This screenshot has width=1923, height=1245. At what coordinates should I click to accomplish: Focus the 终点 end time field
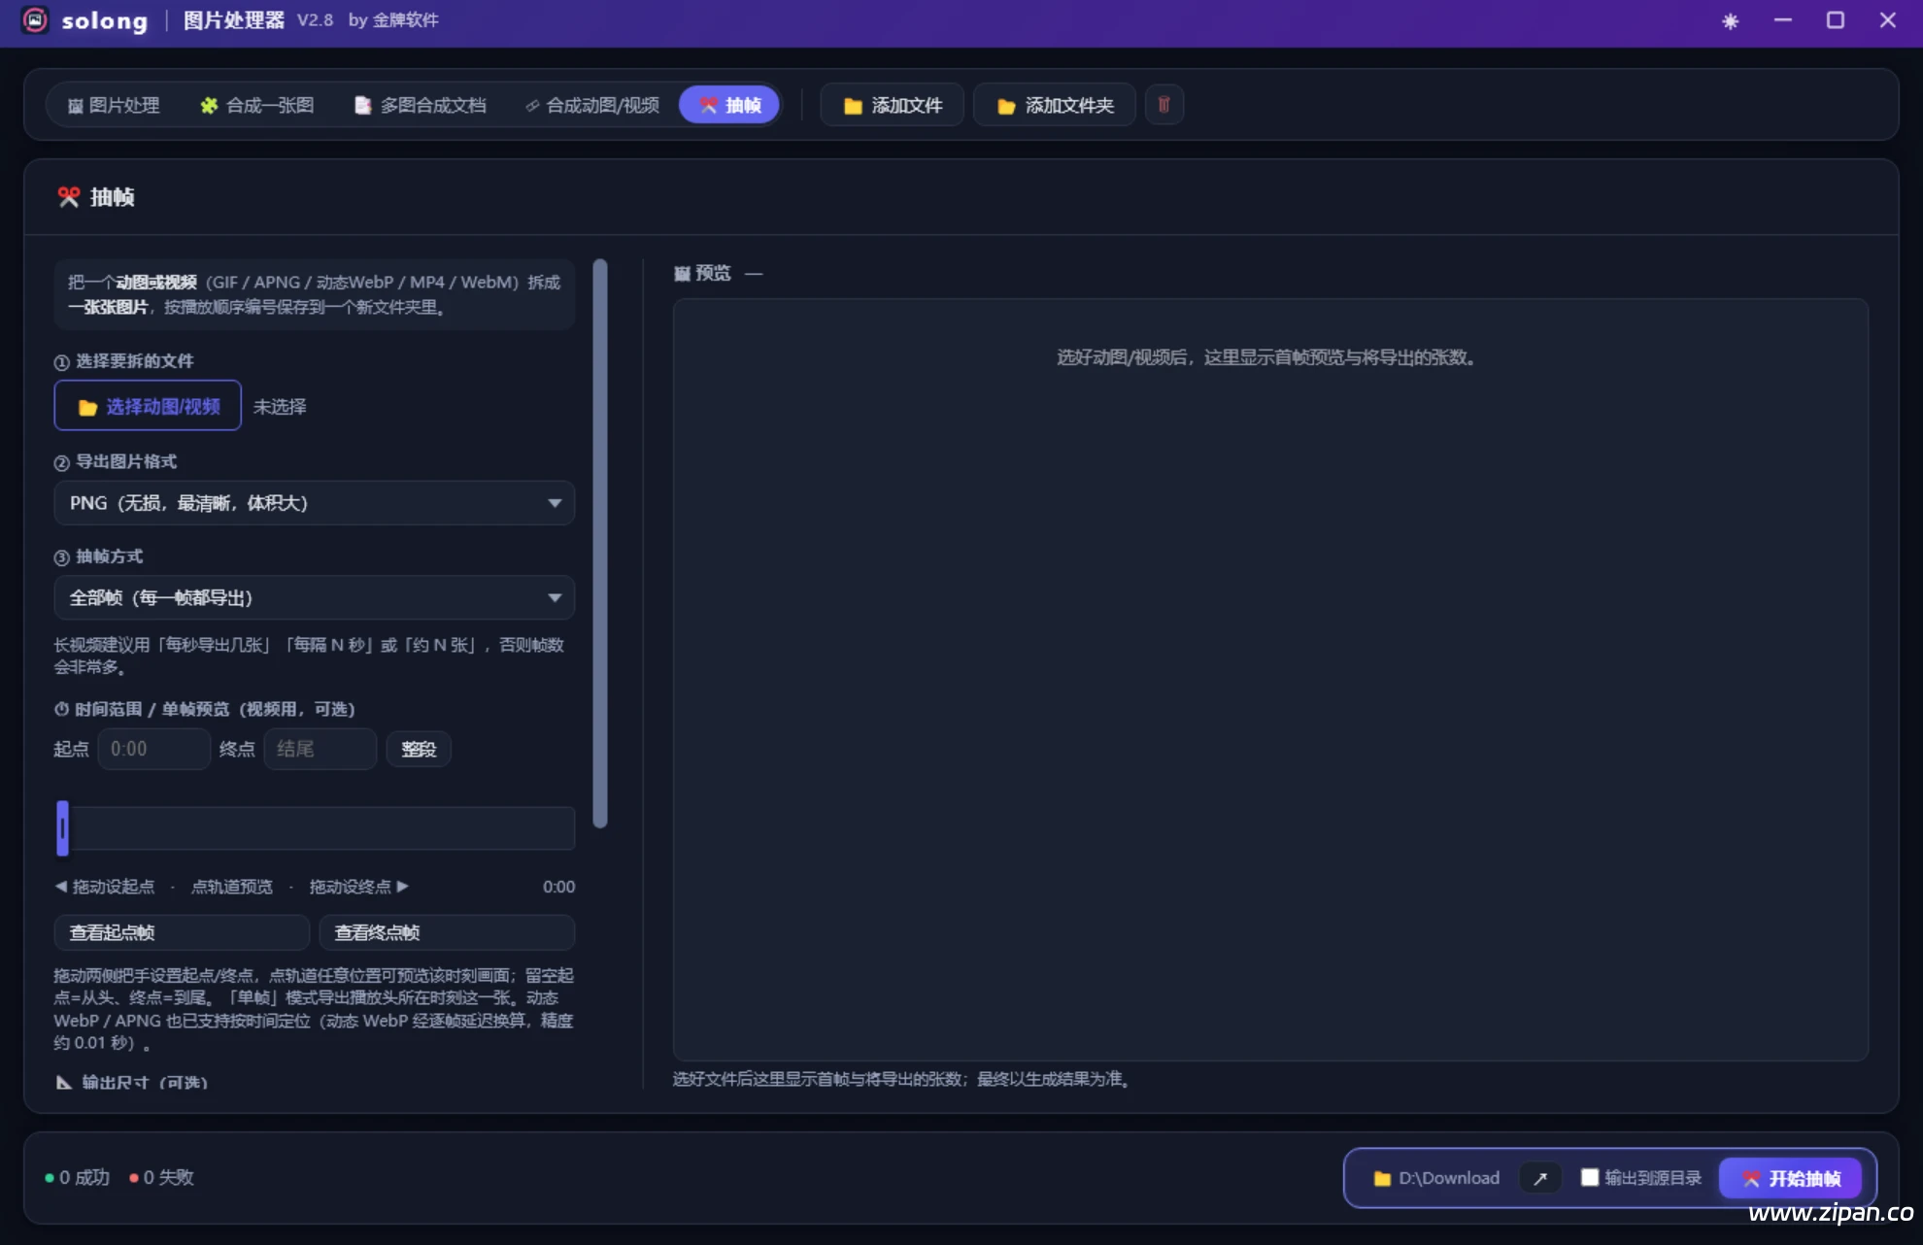320,749
